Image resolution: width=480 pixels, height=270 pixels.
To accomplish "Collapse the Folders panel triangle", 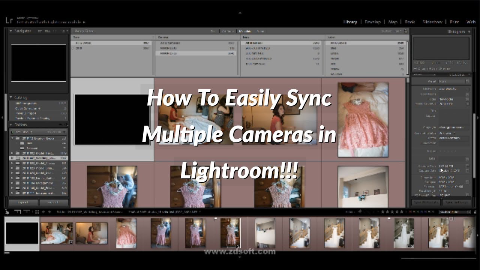I will [11, 124].
